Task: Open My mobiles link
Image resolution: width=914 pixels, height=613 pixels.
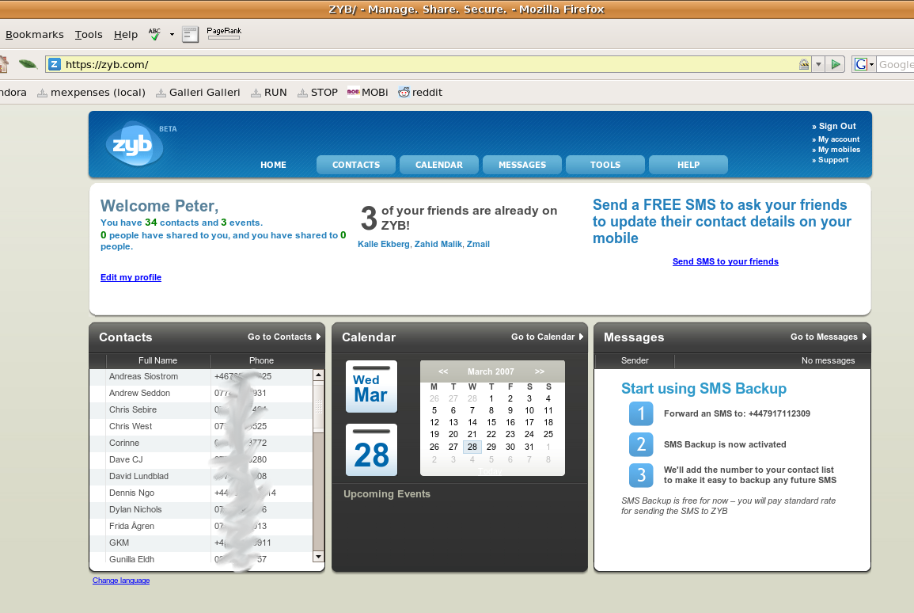Action: (839, 150)
